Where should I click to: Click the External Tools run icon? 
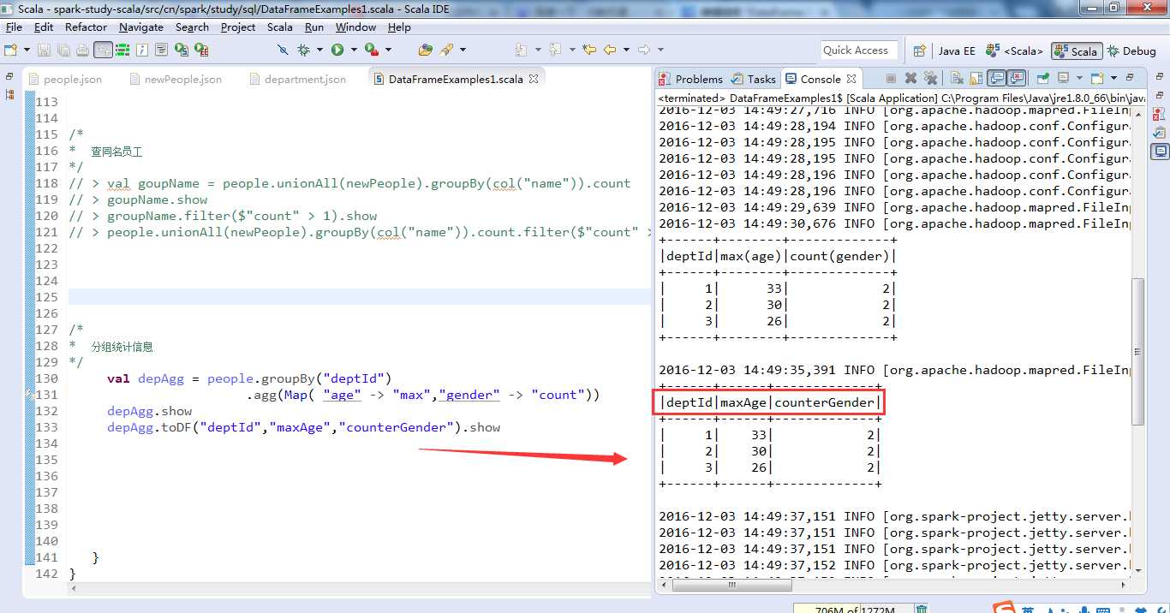(372, 50)
